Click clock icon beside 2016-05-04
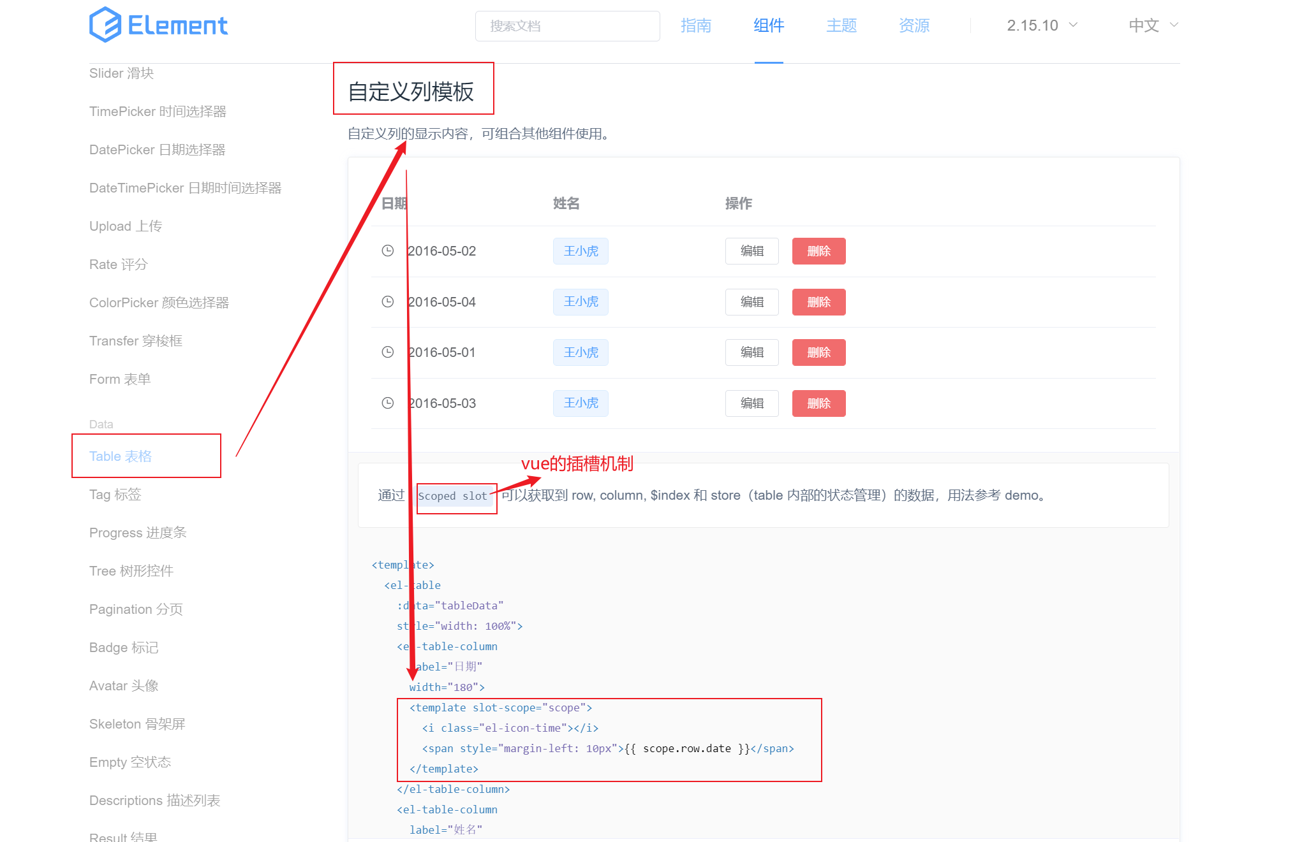Screen dimensions: 1295x842 point(387,301)
